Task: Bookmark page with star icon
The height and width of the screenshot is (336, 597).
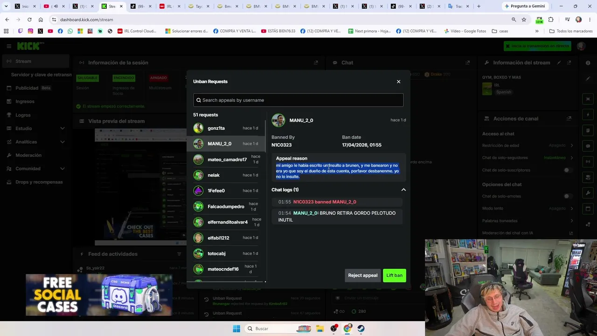Action: (524, 20)
